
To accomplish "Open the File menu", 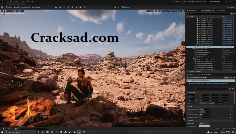I will coord(7,1).
